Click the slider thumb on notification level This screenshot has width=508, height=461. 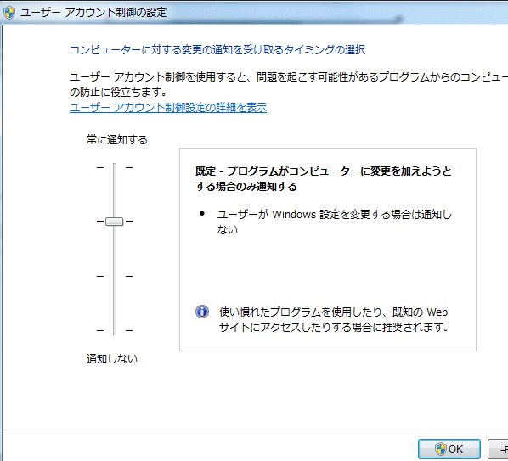click(115, 222)
